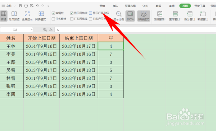217x131 pixels.
Task: Switch to the 公式 tab
Action: 145,6
